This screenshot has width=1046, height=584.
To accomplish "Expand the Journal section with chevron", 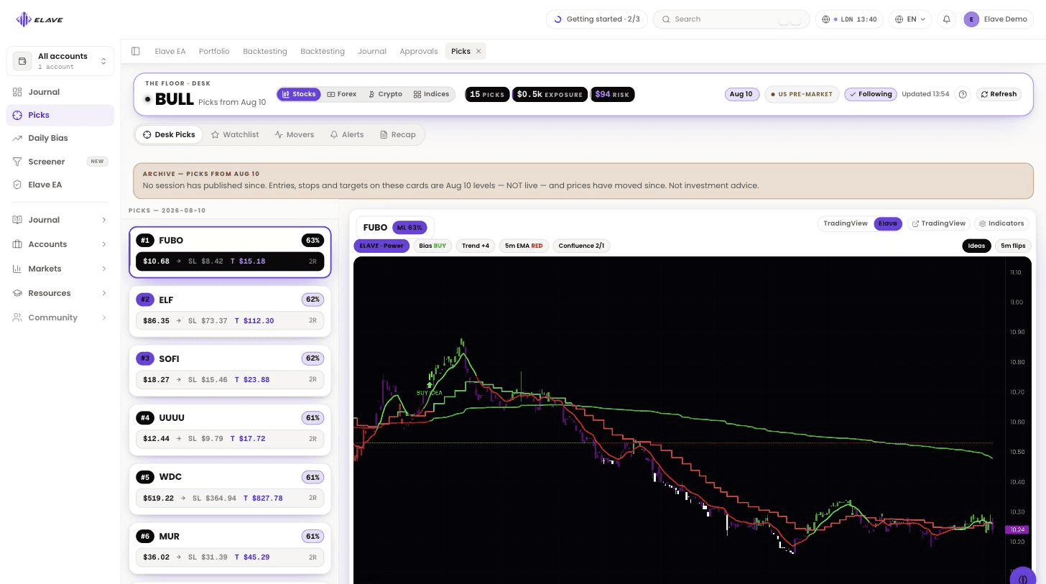I will (x=60, y=220).
